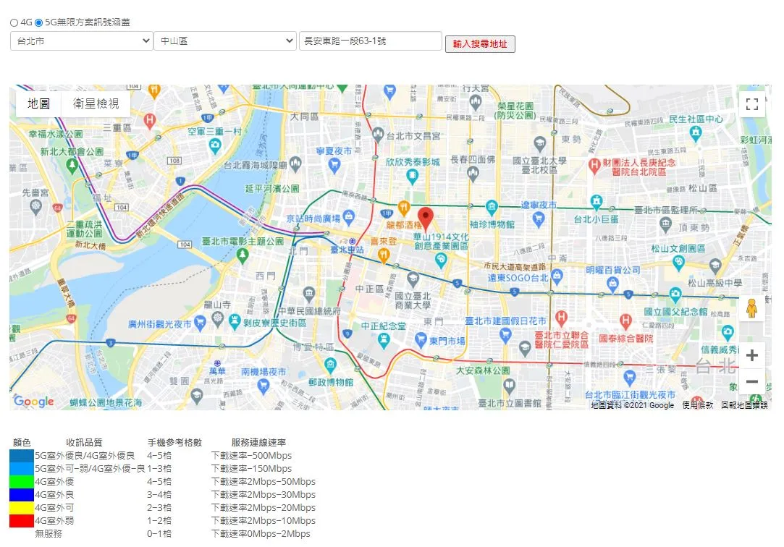Click the 台北霞海城隍廟 marker
The height and width of the screenshot is (547, 784).
point(295,164)
